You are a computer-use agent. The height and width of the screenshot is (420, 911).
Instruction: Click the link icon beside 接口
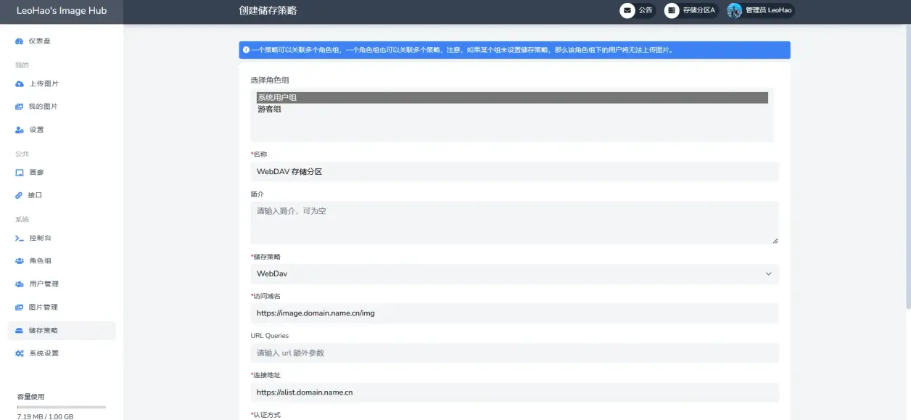click(20, 196)
